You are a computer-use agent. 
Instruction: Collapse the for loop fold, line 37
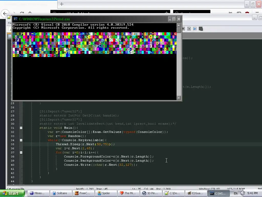coord(21,152)
